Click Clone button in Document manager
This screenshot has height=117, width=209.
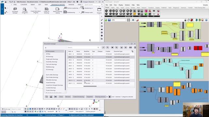[x=61, y=97]
